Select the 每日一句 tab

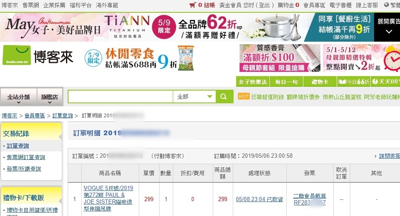coord(286,82)
